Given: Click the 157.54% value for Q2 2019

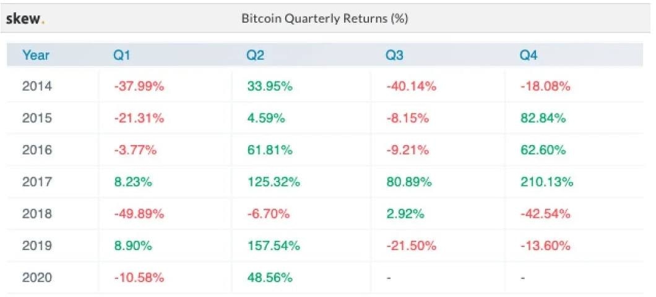Looking at the screenshot, I should click(x=273, y=246).
